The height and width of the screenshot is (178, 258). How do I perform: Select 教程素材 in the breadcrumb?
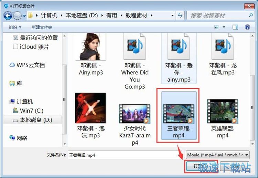pos(137,15)
